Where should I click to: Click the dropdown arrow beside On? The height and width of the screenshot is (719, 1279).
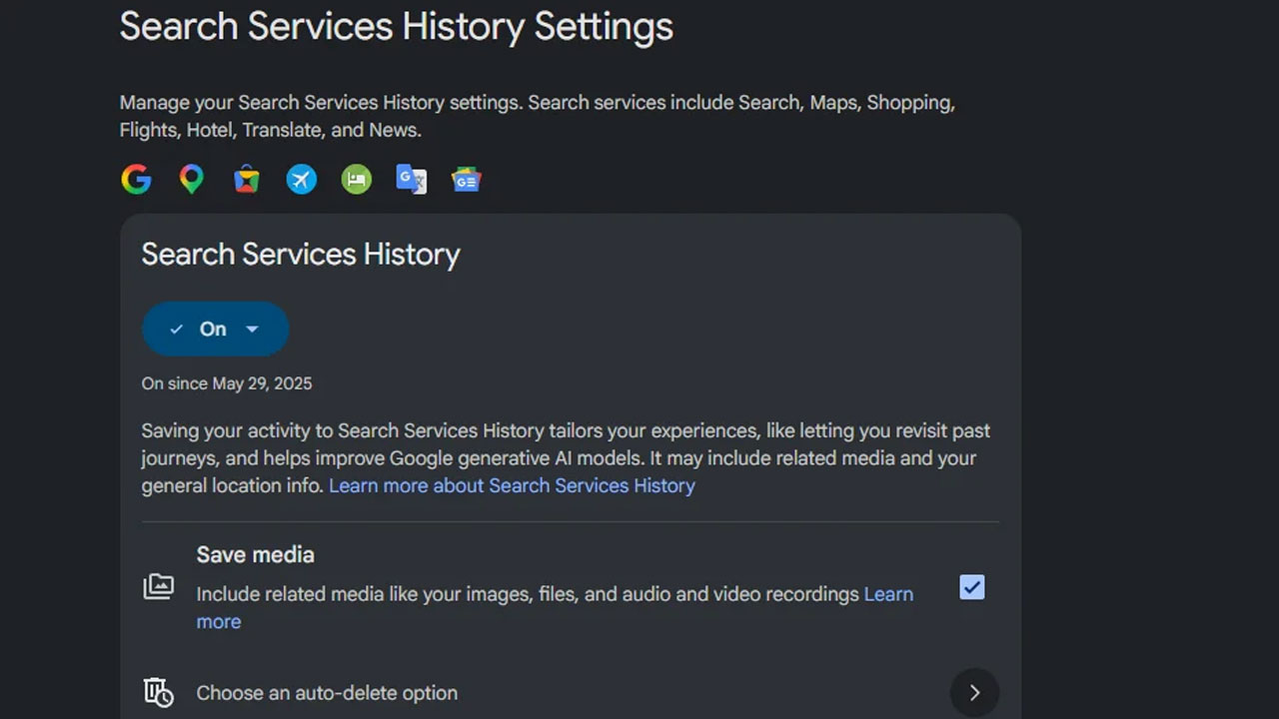coord(252,330)
